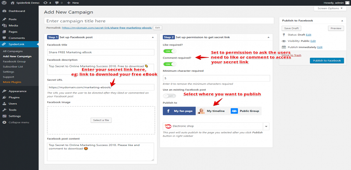The height and width of the screenshot is (170, 351).
Task: Collapse the Step 1 Facebook post panel
Action: (153, 37)
